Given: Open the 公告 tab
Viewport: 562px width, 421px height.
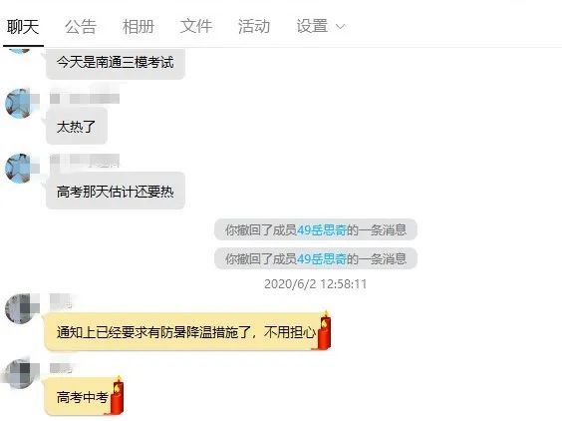Looking at the screenshot, I should [81, 27].
